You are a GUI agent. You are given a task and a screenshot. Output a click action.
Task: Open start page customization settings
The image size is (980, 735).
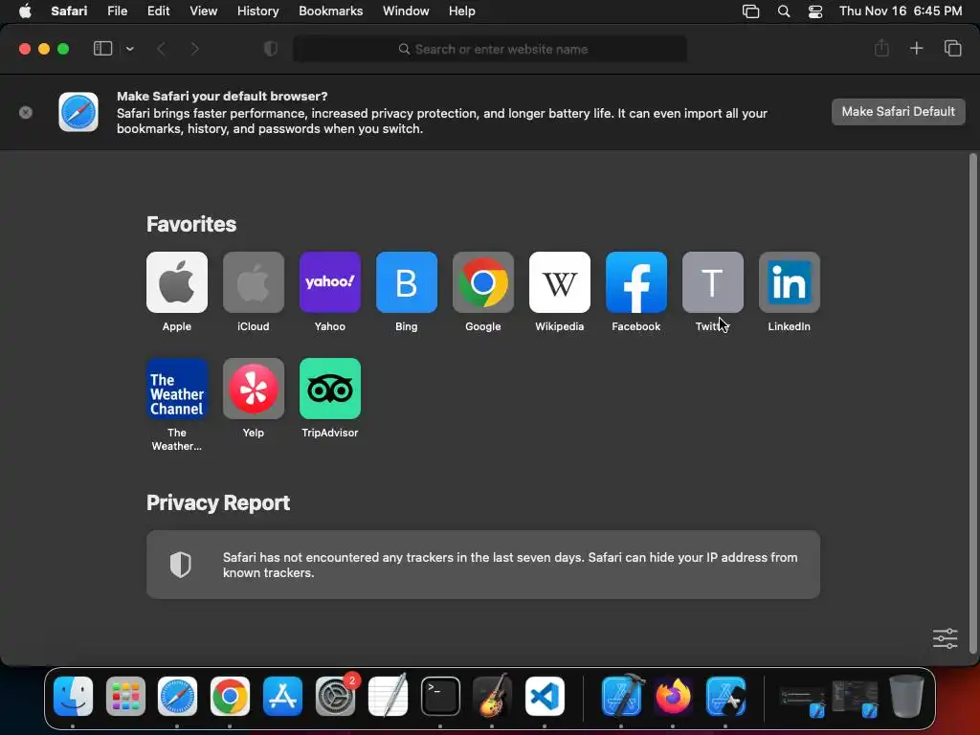tap(945, 638)
